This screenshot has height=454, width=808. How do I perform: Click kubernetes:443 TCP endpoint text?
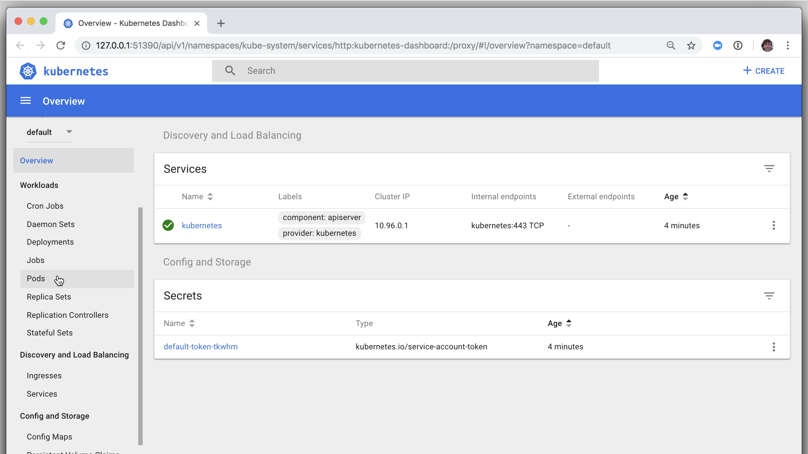[x=508, y=225]
